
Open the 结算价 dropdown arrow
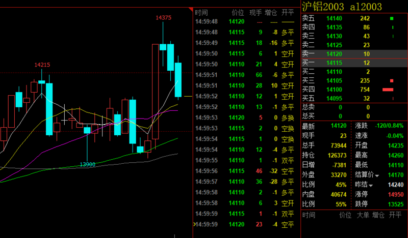tap(377, 176)
